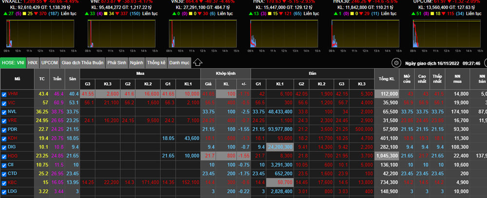Sort by Tổng KL column header
Image resolution: width=487 pixels, height=198 pixels.
coord(386,78)
